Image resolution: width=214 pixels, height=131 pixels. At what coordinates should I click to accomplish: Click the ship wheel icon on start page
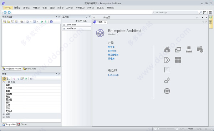(167, 91)
